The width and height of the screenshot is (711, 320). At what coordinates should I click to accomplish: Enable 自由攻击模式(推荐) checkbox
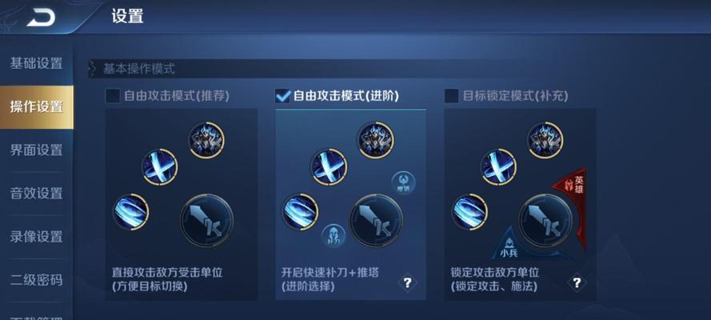112,96
